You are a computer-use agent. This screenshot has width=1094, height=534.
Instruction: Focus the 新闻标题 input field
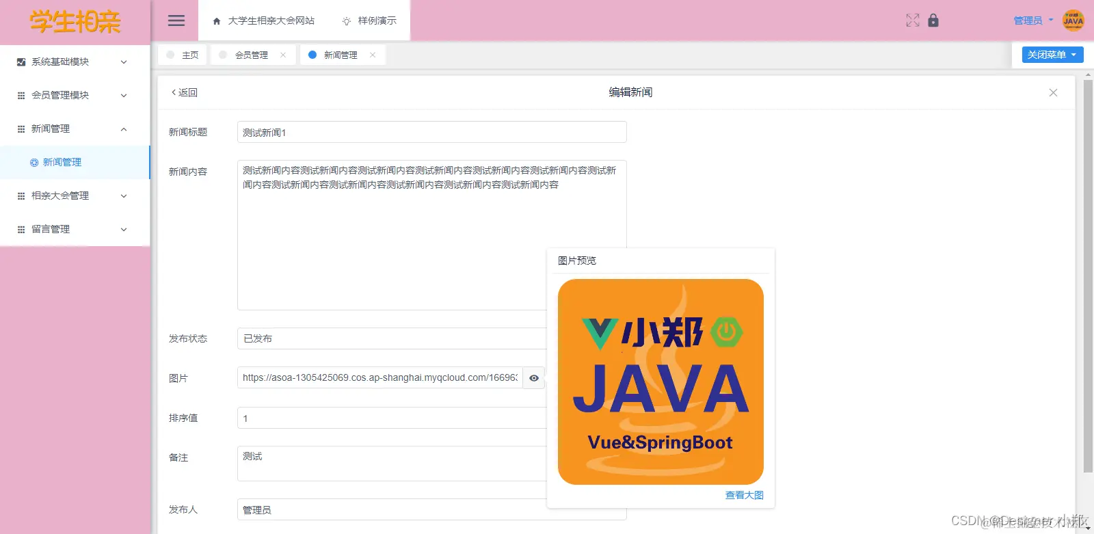coord(432,132)
